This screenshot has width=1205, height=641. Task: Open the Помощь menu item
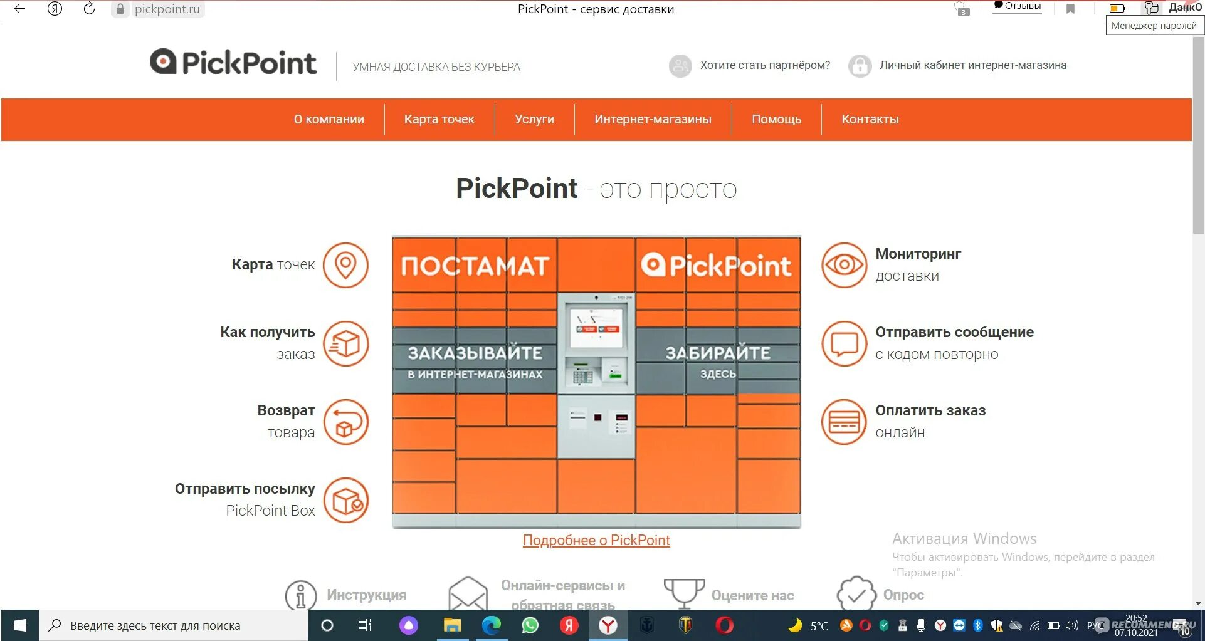click(x=776, y=119)
